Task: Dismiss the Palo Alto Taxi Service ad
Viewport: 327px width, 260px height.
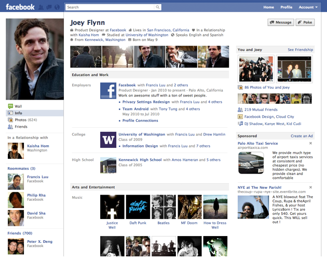Action: click(310, 143)
